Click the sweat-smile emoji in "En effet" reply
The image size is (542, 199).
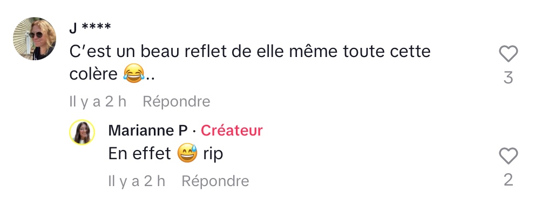(x=187, y=154)
